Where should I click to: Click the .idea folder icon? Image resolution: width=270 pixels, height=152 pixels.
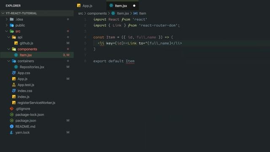(x=12, y=19)
